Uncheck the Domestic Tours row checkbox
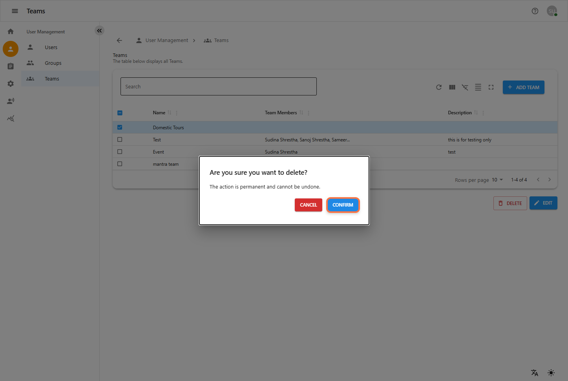 120,127
